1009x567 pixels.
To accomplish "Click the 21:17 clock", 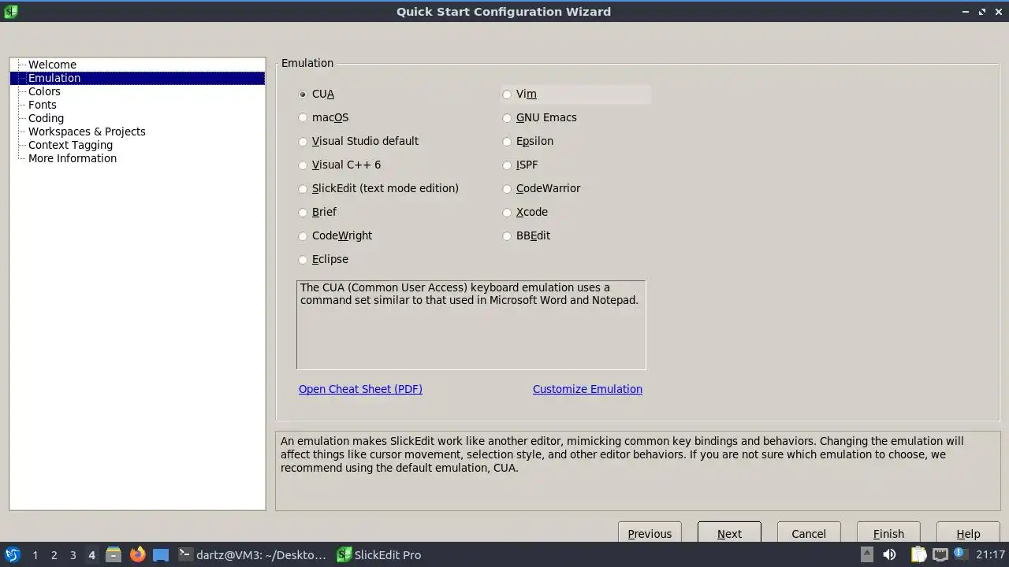I will [x=990, y=554].
